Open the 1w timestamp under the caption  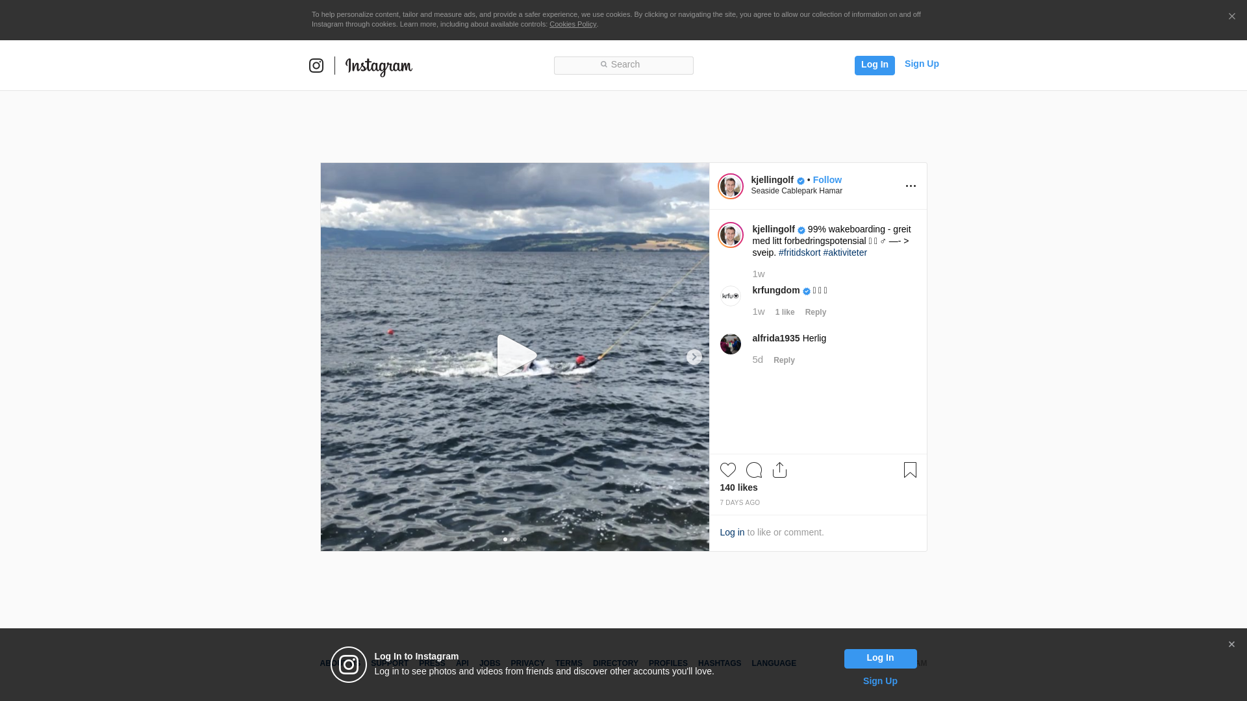pyautogui.click(x=759, y=274)
